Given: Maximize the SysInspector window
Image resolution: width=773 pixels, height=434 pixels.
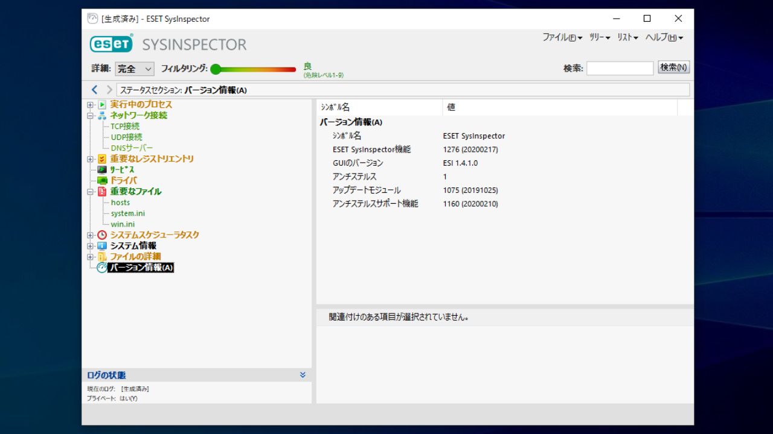Looking at the screenshot, I should pos(647,19).
